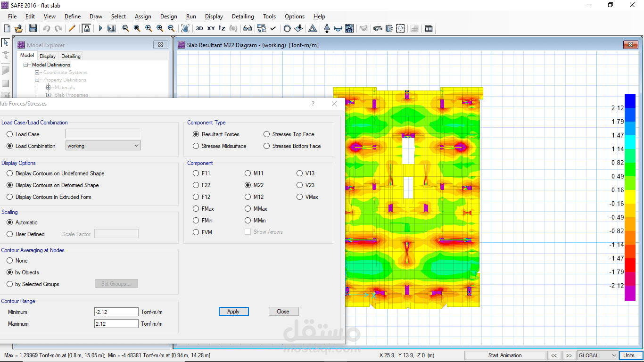644x362 pixels.
Task: Click the blue swatch at legend top
Action: click(630, 101)
